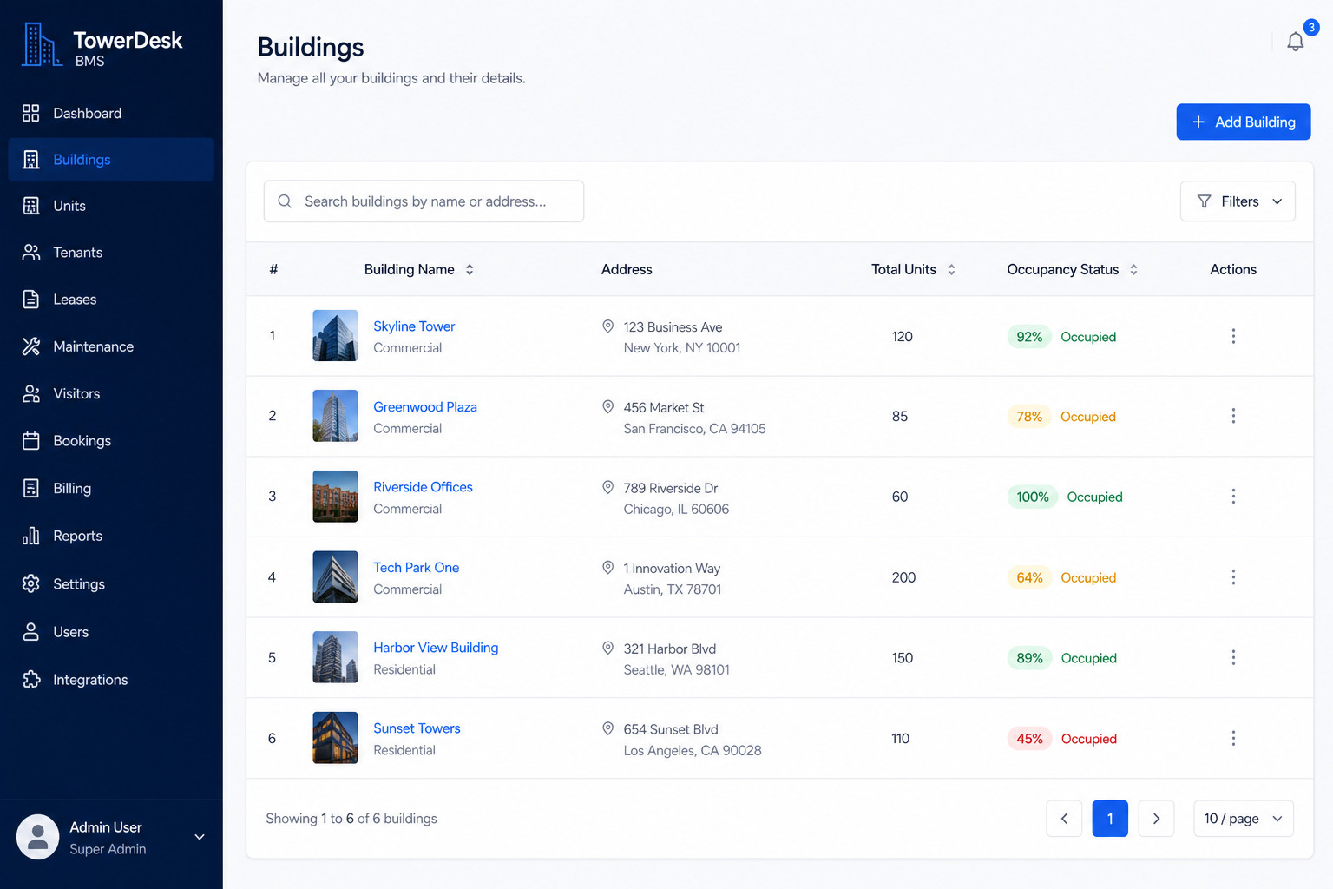Image resolution: width=1333 pixels, height=889 pixels.
Task: Click location pin for 123 Business Ave
Action: [608, 326]
